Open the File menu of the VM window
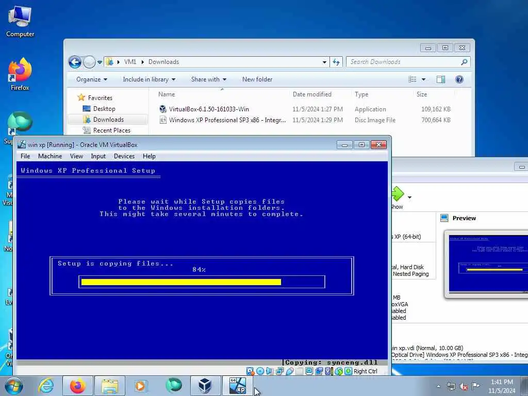 (25, 156)
